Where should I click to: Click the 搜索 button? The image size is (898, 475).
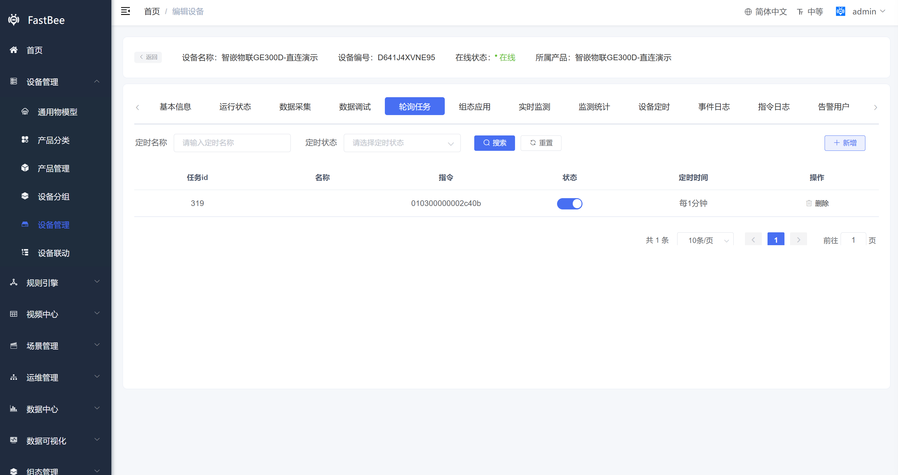pyautogui.click(x=494, y=143)
